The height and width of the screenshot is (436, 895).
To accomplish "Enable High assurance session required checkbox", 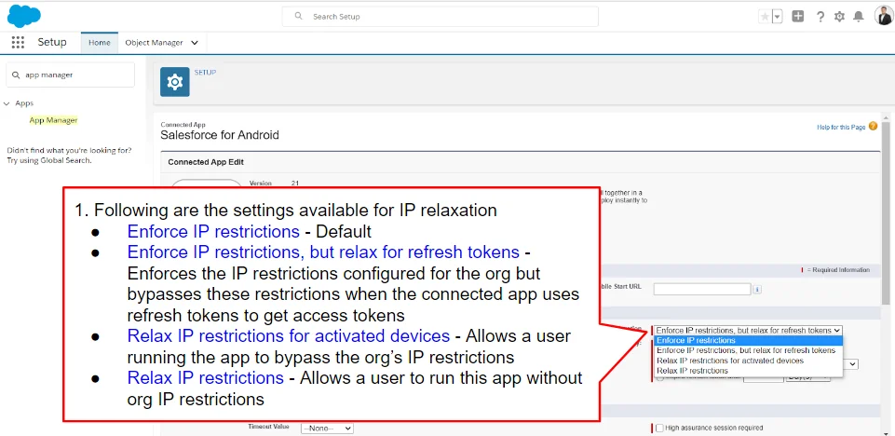I will tap(659, 428).
